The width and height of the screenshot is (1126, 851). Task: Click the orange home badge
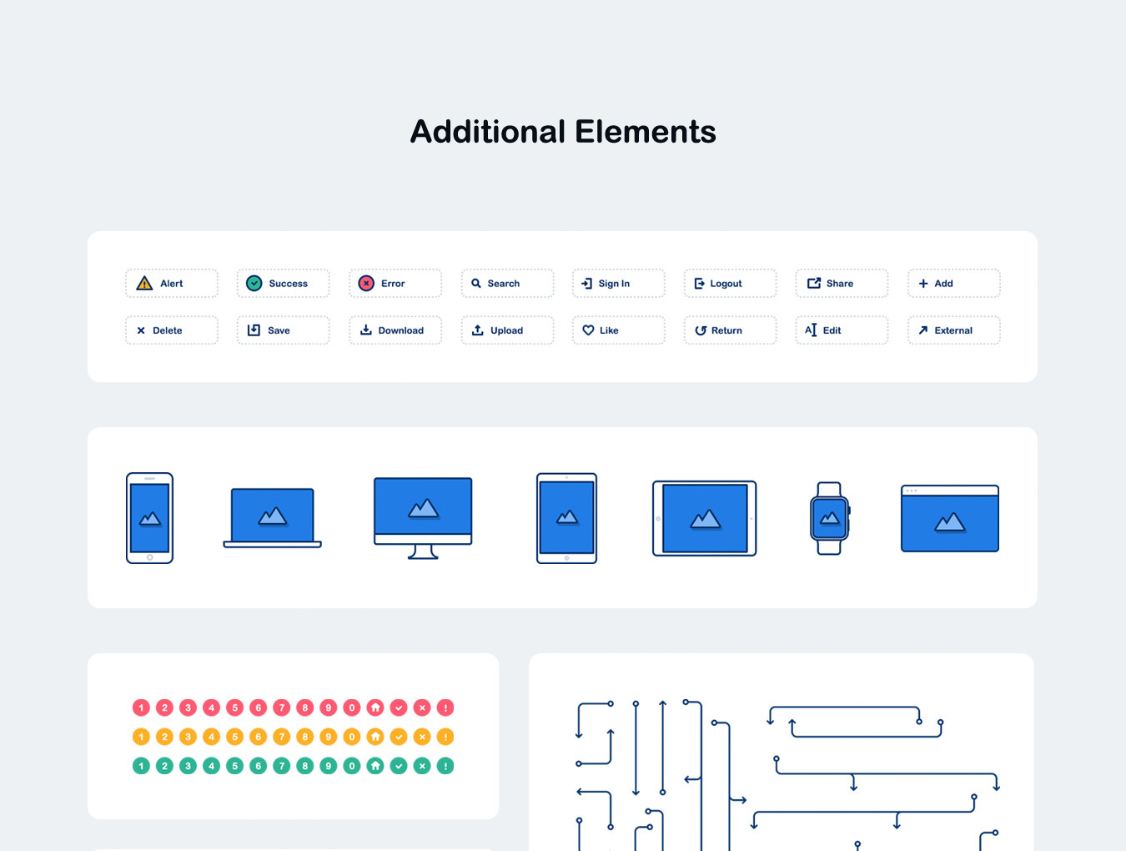tap(375, 737)
